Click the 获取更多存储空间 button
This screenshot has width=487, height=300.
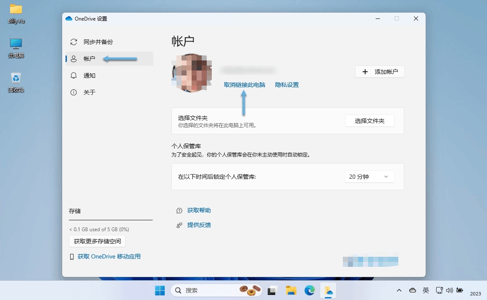(x=97, y=241)
